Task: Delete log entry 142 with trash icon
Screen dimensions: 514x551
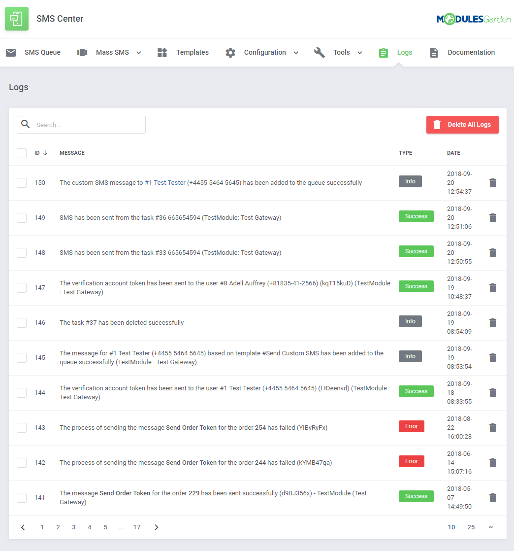Action: [492, 463]
